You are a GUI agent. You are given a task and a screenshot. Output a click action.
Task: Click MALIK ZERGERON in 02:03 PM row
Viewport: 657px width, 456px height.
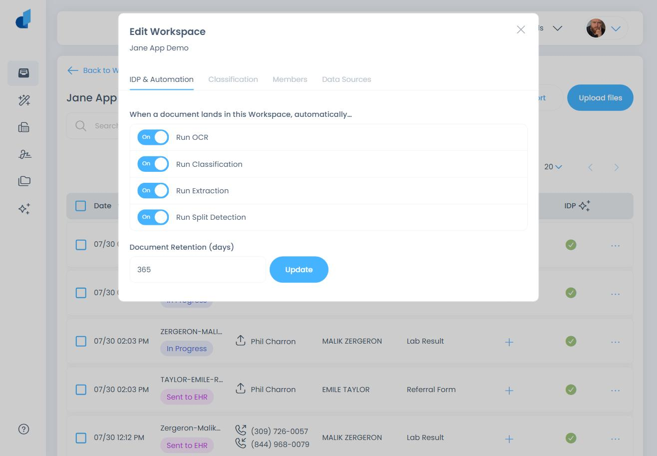352,341
